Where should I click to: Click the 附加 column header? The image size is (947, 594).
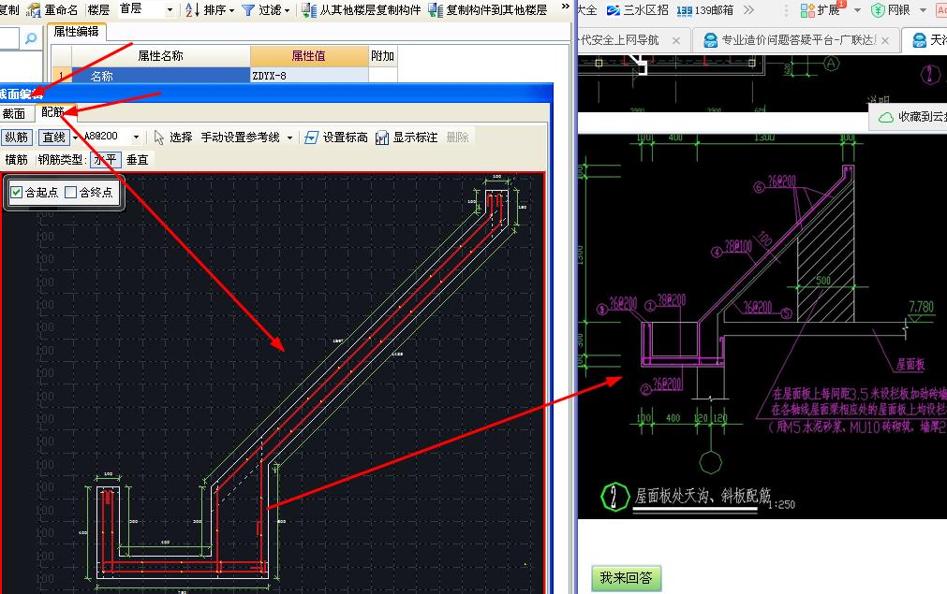tap(383, 56)
